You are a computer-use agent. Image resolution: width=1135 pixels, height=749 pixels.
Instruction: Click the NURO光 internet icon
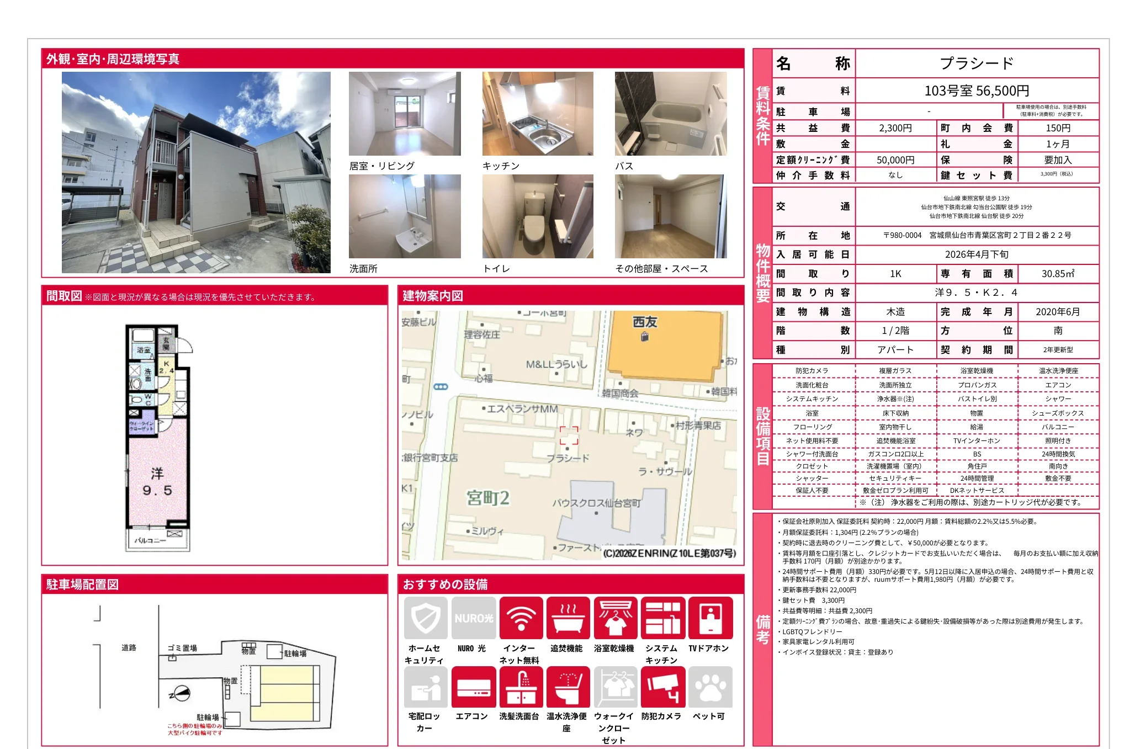(473, 618)
